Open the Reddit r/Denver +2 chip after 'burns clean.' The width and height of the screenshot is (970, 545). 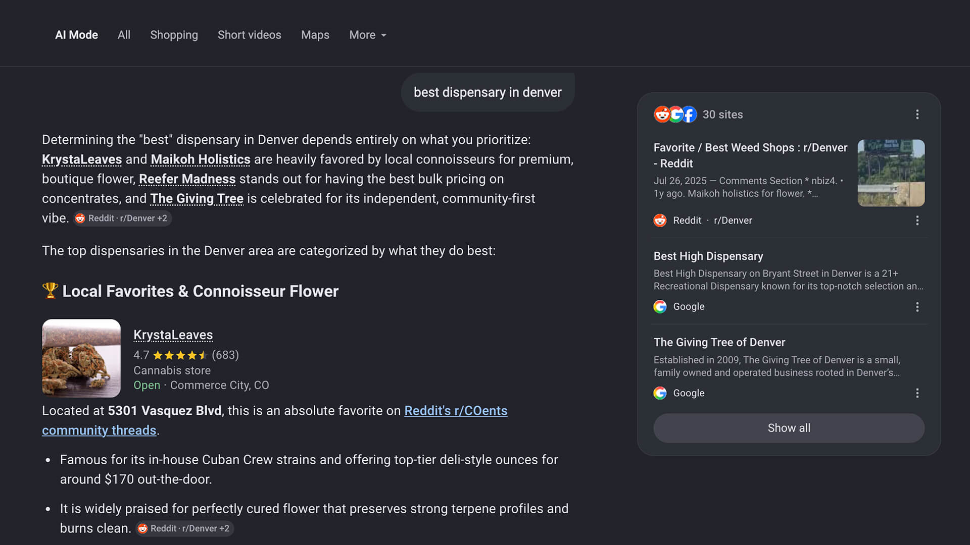(185, 528)
